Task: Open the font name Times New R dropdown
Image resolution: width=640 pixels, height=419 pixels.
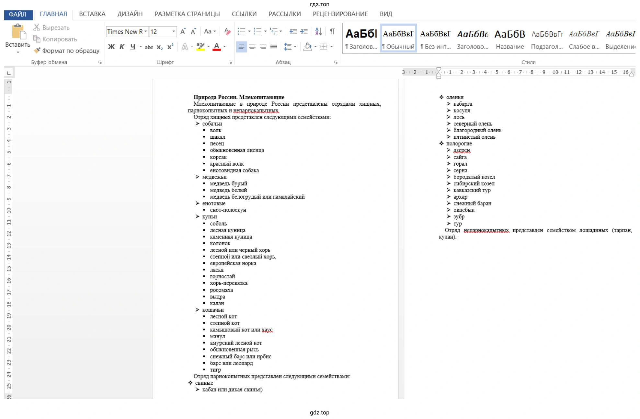Action: [x=146, y=31]
